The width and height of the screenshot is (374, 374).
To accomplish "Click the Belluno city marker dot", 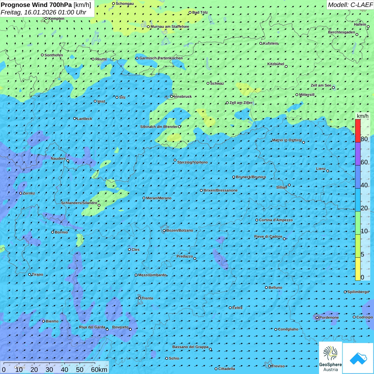I will pos(266,287).
